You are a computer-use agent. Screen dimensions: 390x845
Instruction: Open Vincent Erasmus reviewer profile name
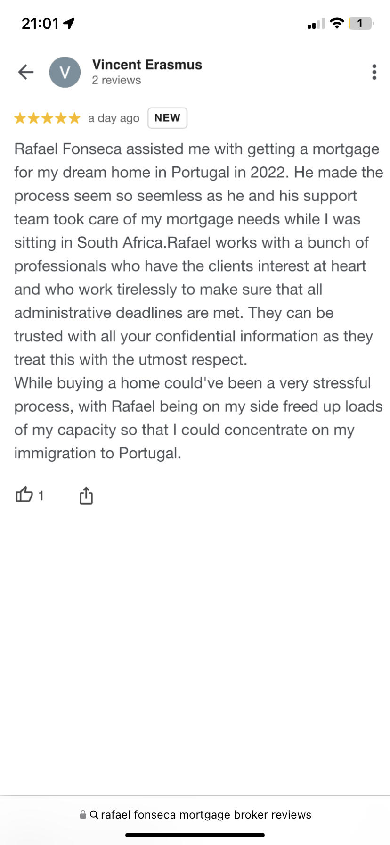(147, 65)
